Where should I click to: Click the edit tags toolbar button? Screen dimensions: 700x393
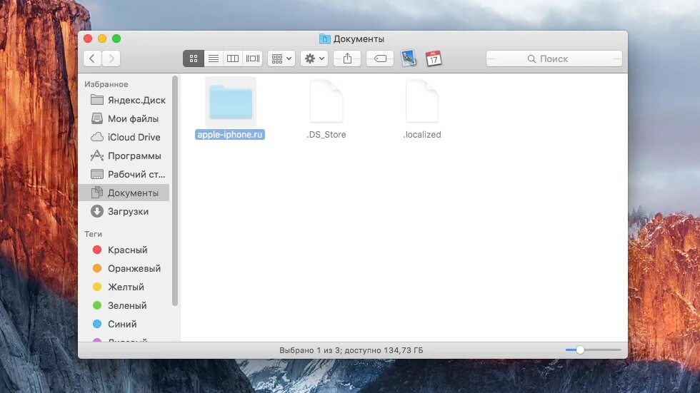380,58
